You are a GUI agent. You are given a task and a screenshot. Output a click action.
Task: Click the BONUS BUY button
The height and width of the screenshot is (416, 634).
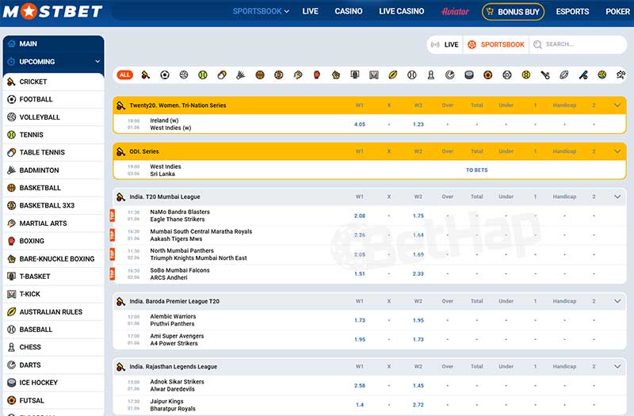513,12
